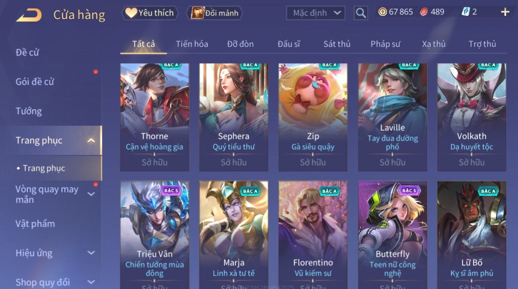Tap the blue voucher currency icon
This screenshot has height=289, width=518.
click(465, 12)
